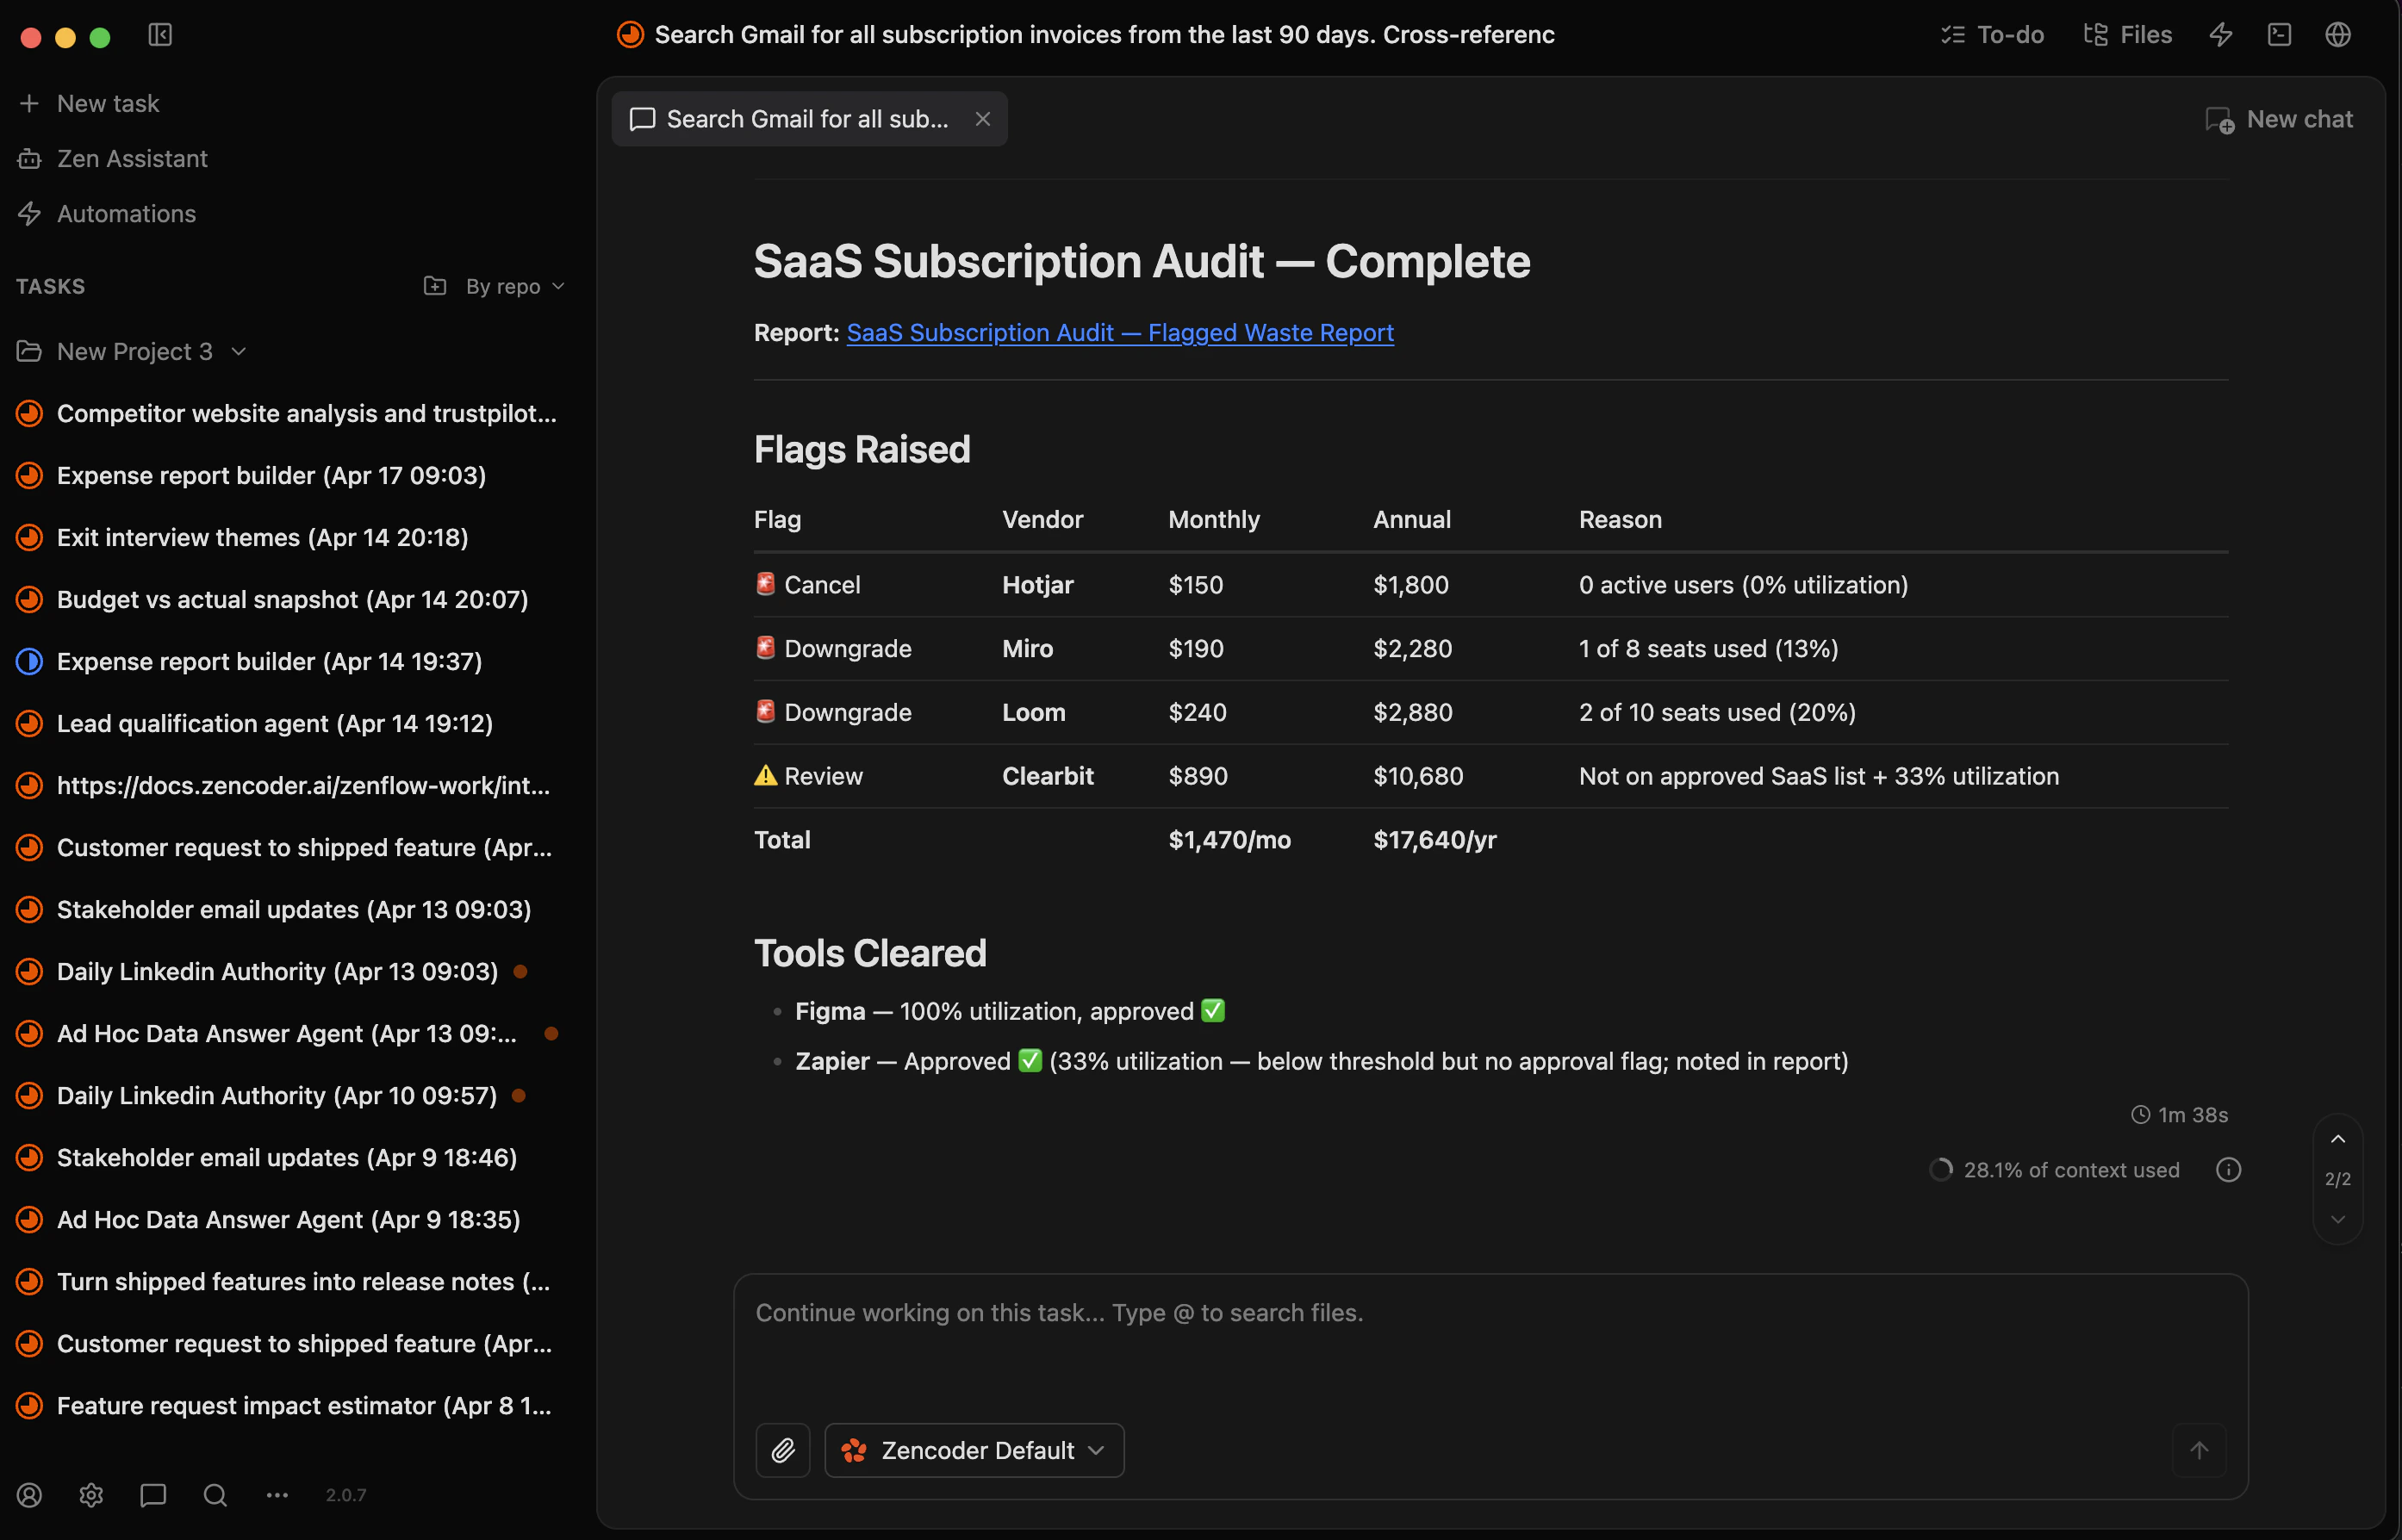Open the globe browser icon

(x=2337, y=35)
